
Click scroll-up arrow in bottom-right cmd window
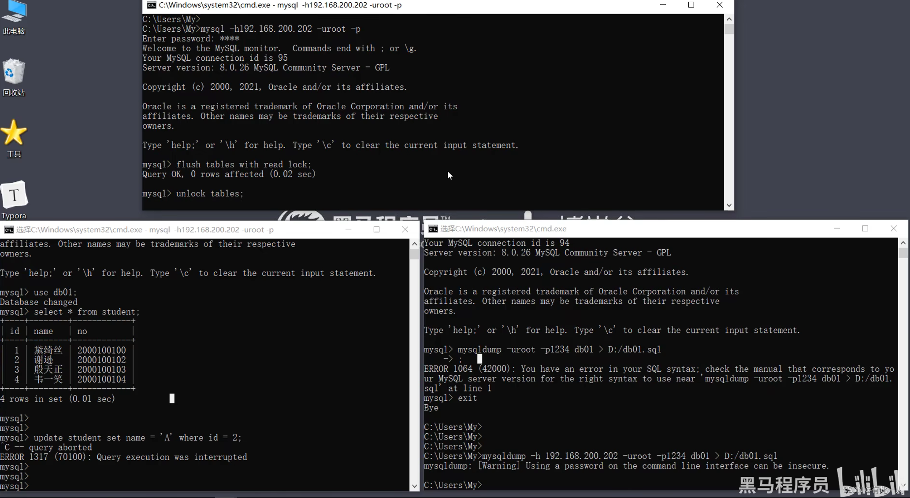903,243
